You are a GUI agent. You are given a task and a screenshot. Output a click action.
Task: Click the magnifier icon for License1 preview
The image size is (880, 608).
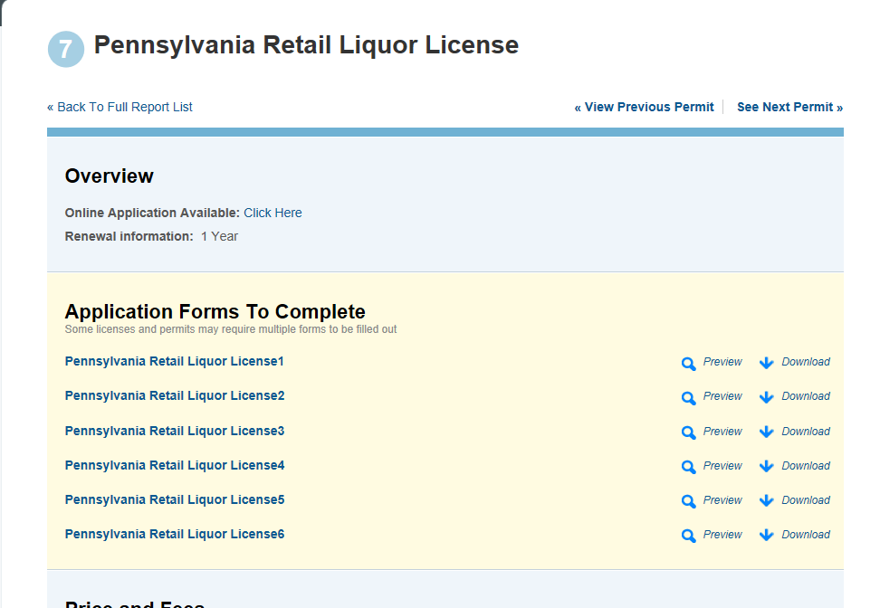[x=688, y=363]
